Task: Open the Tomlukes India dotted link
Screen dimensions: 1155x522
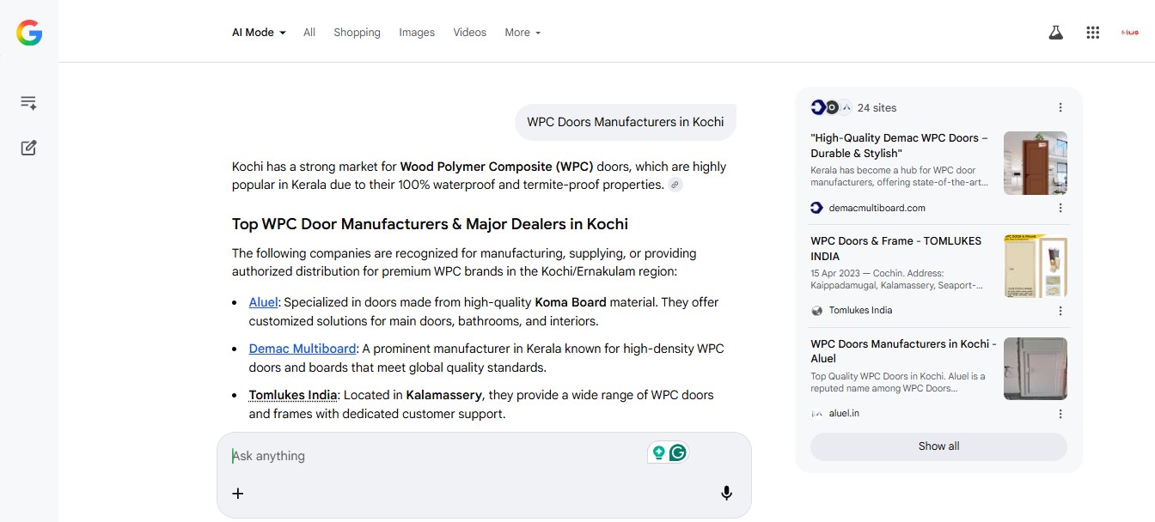Action: tap(293, 395)
